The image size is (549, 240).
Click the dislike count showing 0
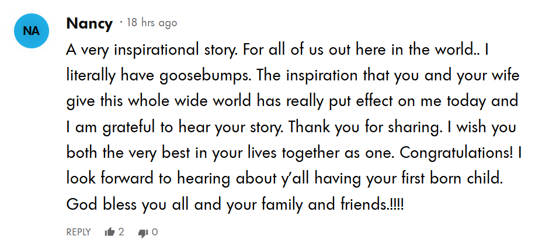click(155, 232)
